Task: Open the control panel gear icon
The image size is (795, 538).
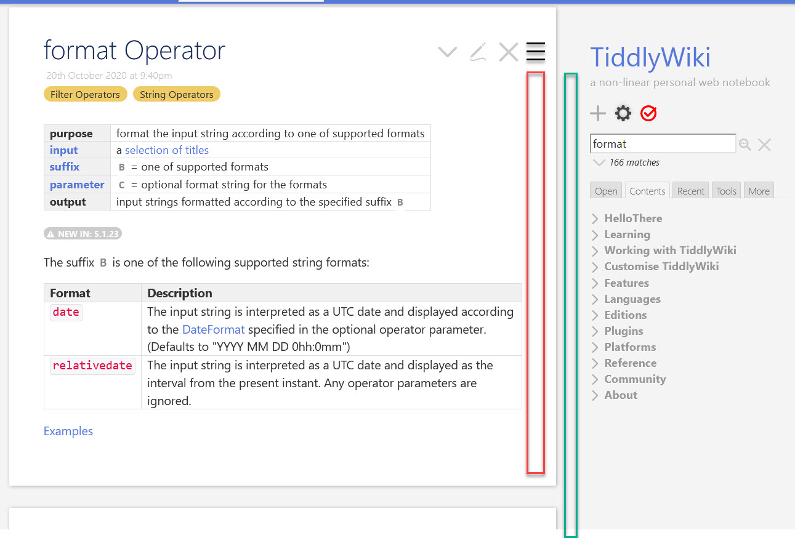Action: (x=623, y=113)
